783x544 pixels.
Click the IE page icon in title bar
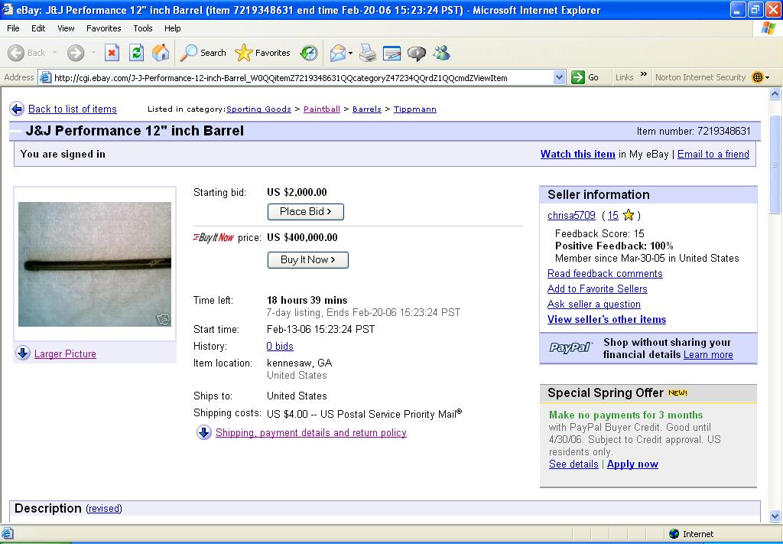(x=8, y=9)
